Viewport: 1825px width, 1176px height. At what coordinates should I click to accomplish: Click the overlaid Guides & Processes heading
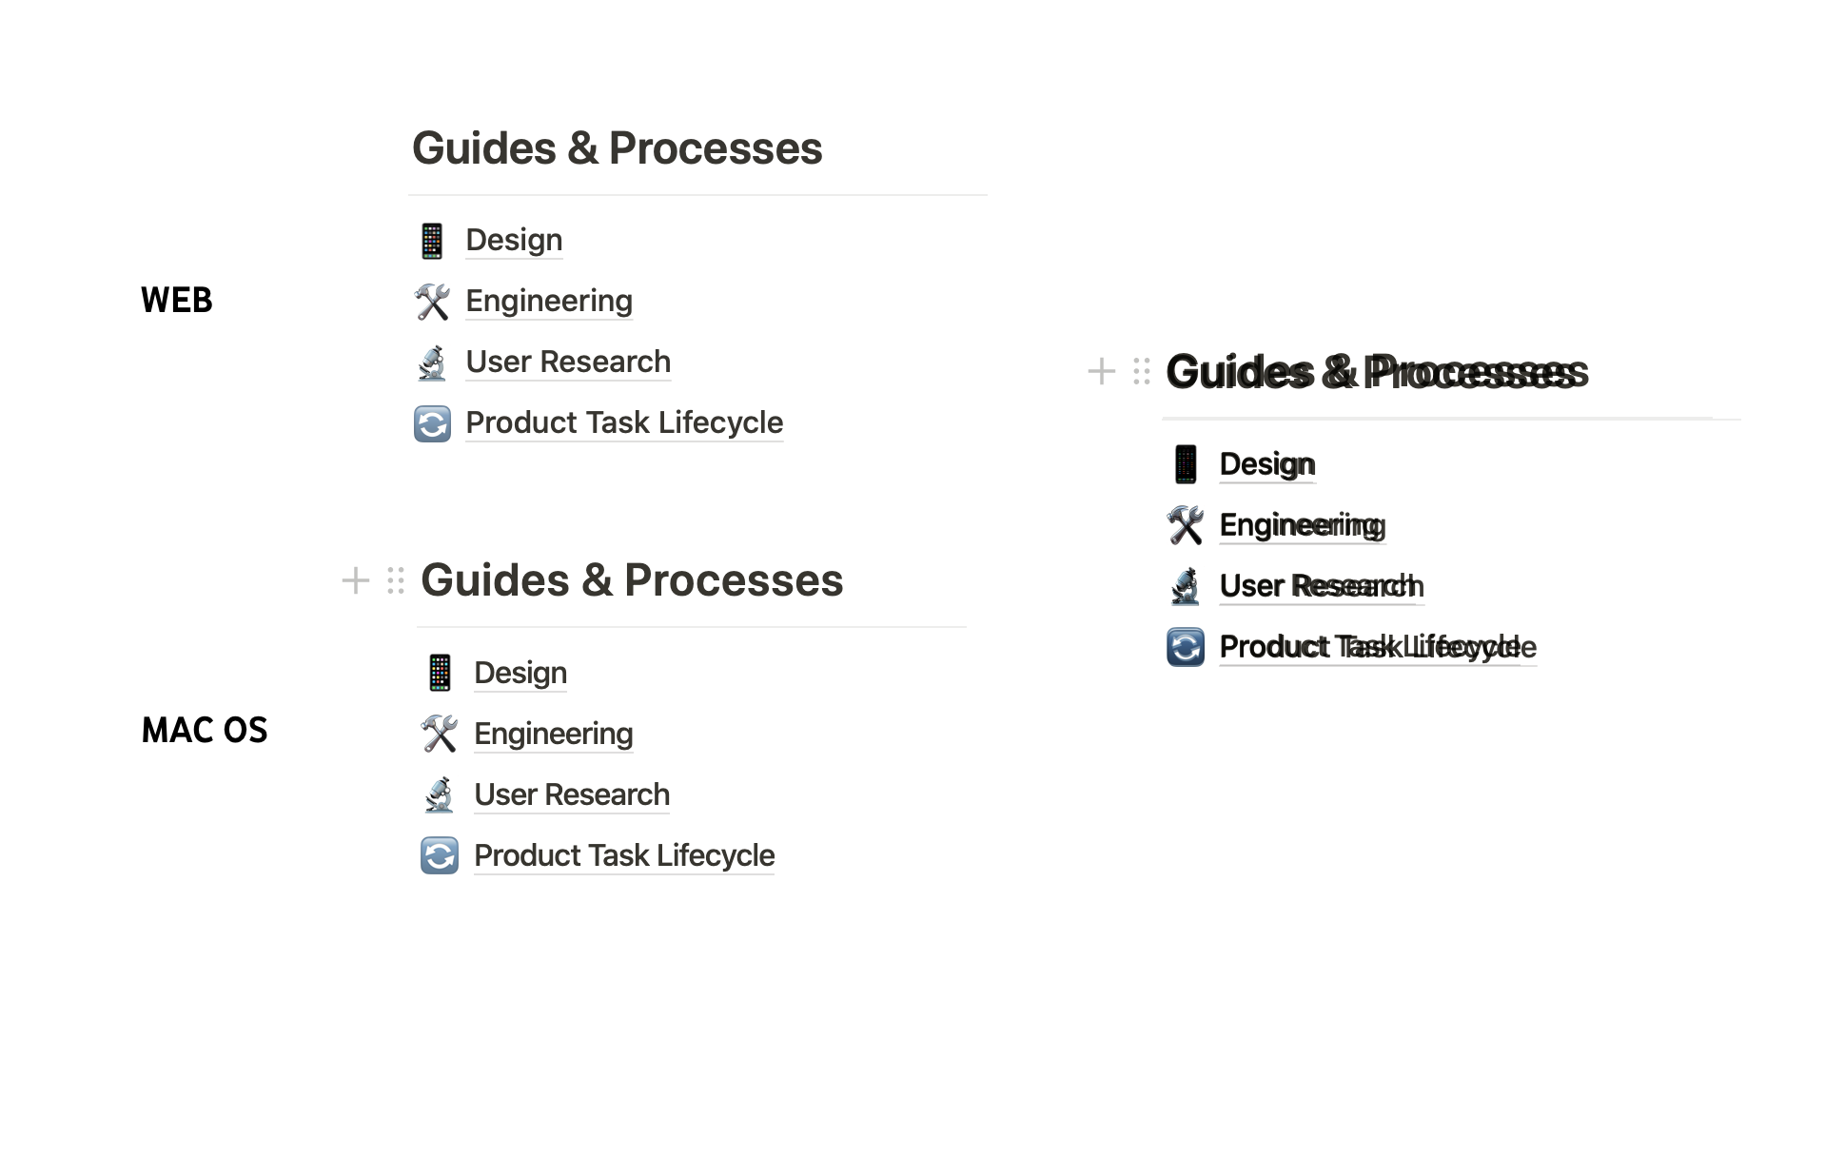pyautogui.click(x=1377, y=372)
